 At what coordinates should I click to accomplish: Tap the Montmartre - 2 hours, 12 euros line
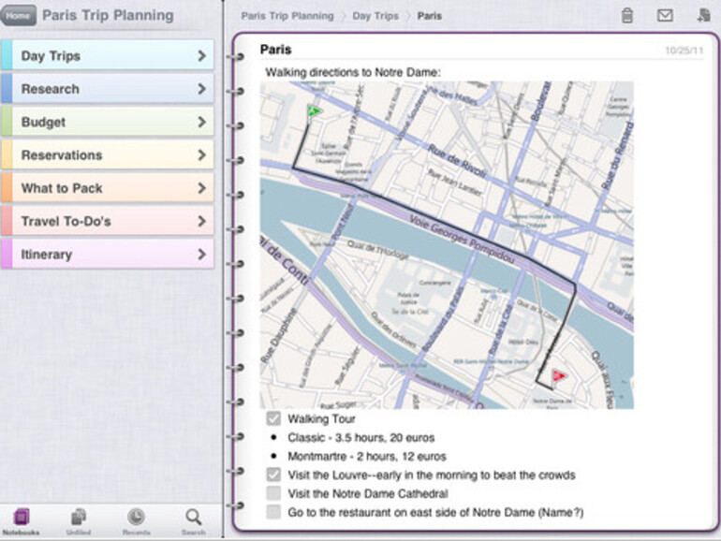367,457
